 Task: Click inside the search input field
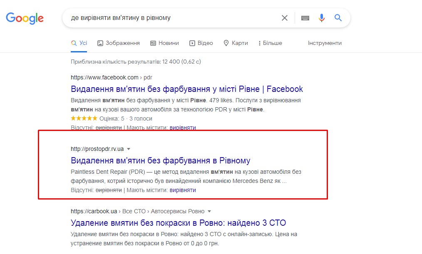coord(172,18)
